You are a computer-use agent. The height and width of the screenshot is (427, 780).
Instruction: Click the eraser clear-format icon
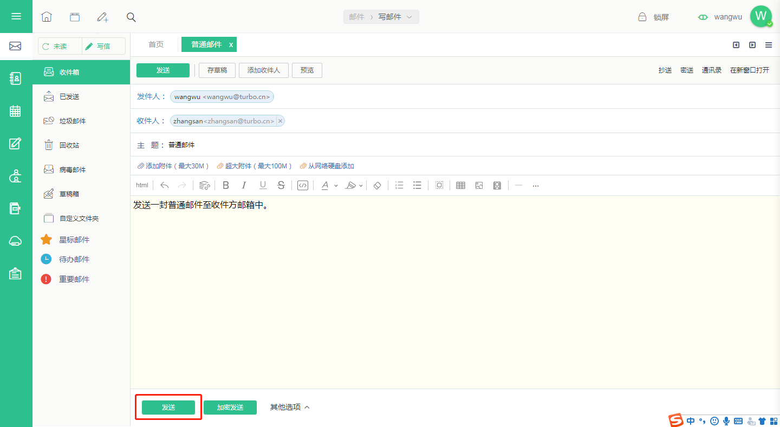point(378,185)
